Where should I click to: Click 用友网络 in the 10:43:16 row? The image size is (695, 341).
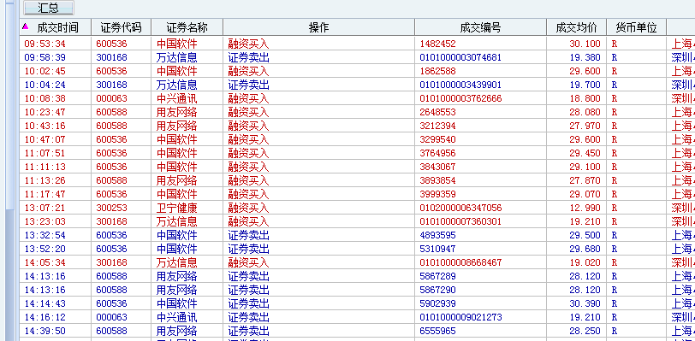177,126
